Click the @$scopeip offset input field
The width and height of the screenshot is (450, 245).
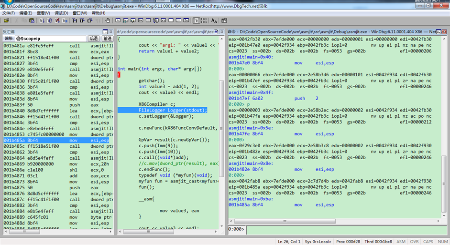tap(51, 38)
